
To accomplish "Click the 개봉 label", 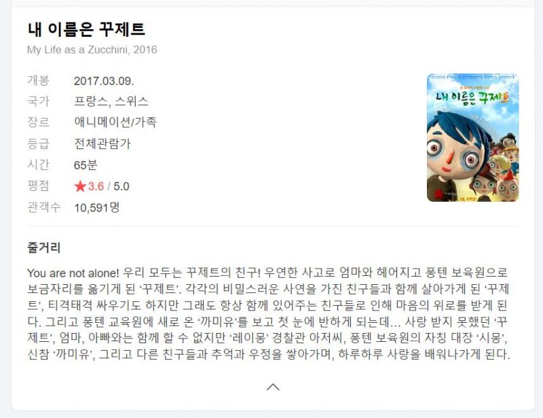I will [39, 80].
